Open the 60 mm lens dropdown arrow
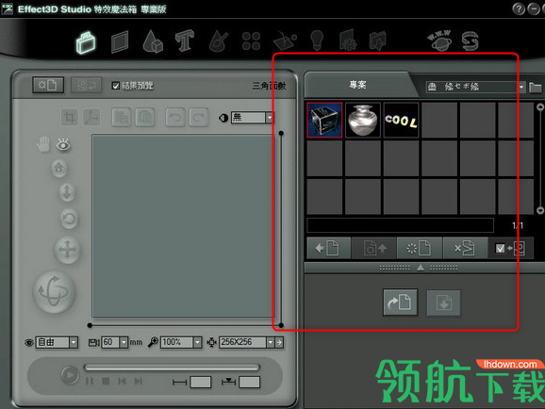Image resolution: width=545 pixels, height=409 pixels. pos(124,343)
